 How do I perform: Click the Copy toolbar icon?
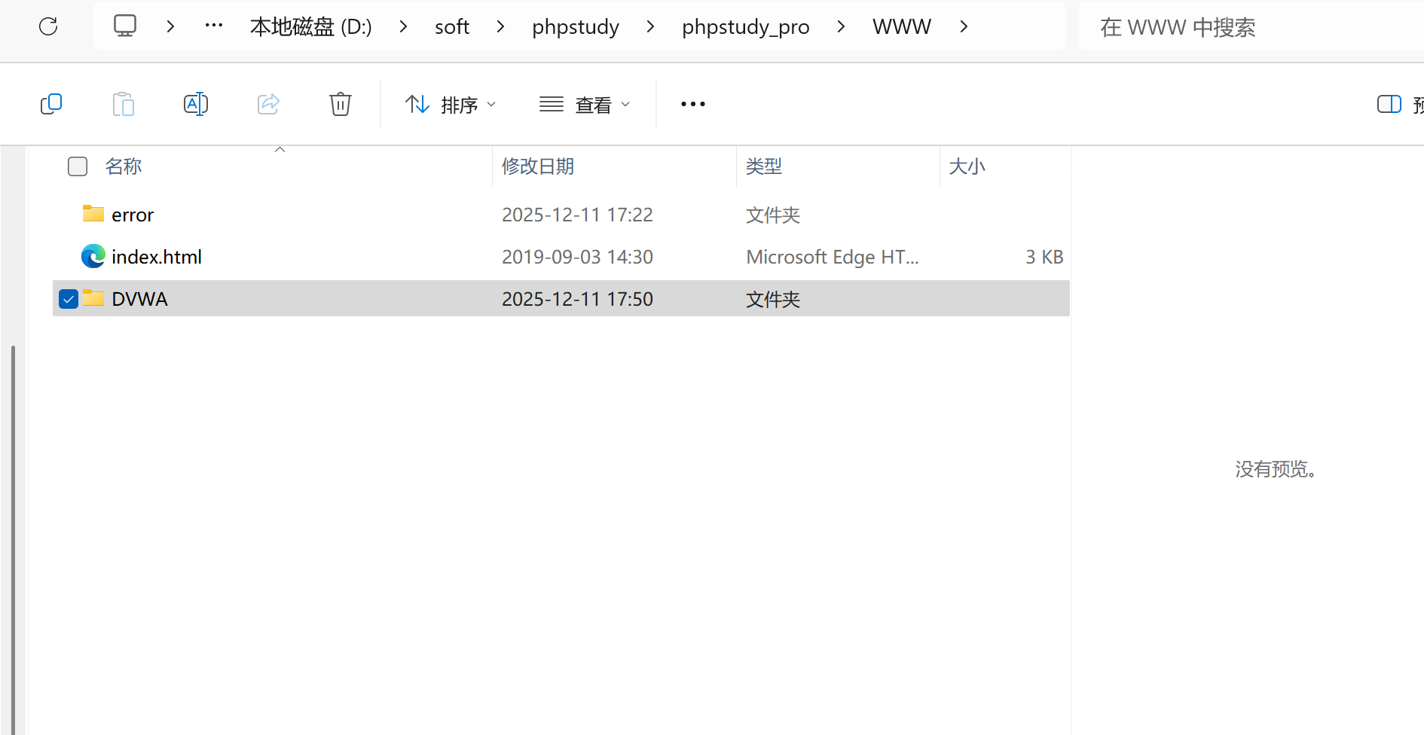pyautogui.click(x=51, y=104)
